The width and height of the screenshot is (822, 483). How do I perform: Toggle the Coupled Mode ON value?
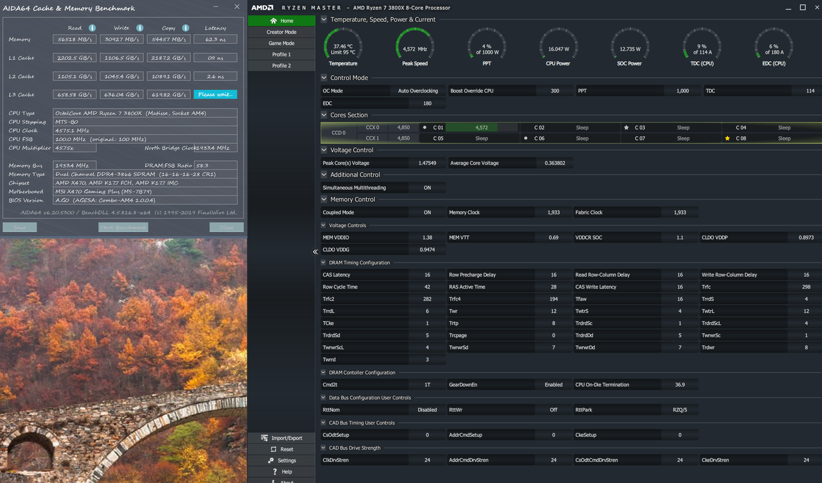(x=427, y=212)
